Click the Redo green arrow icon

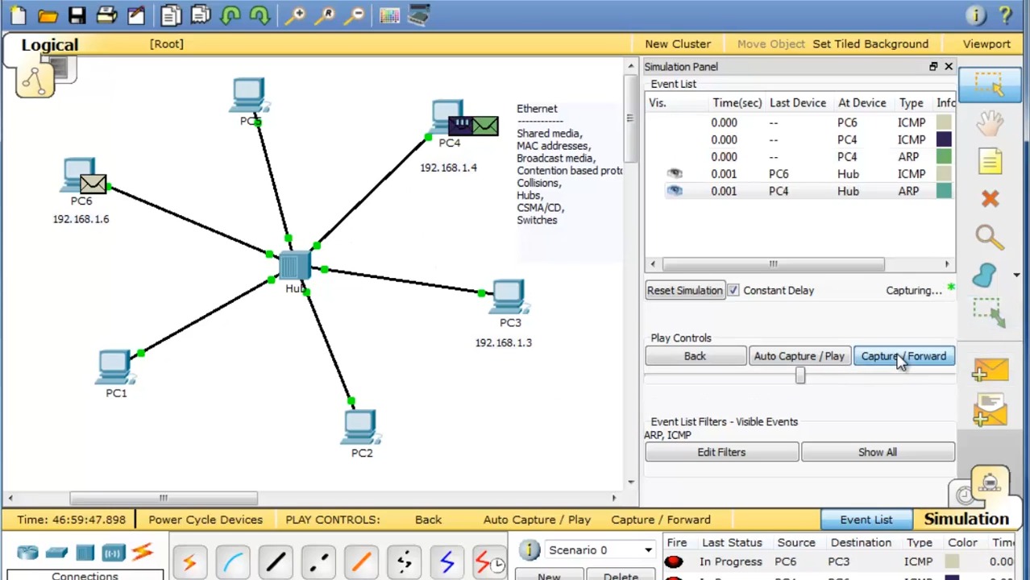point(260,15)
